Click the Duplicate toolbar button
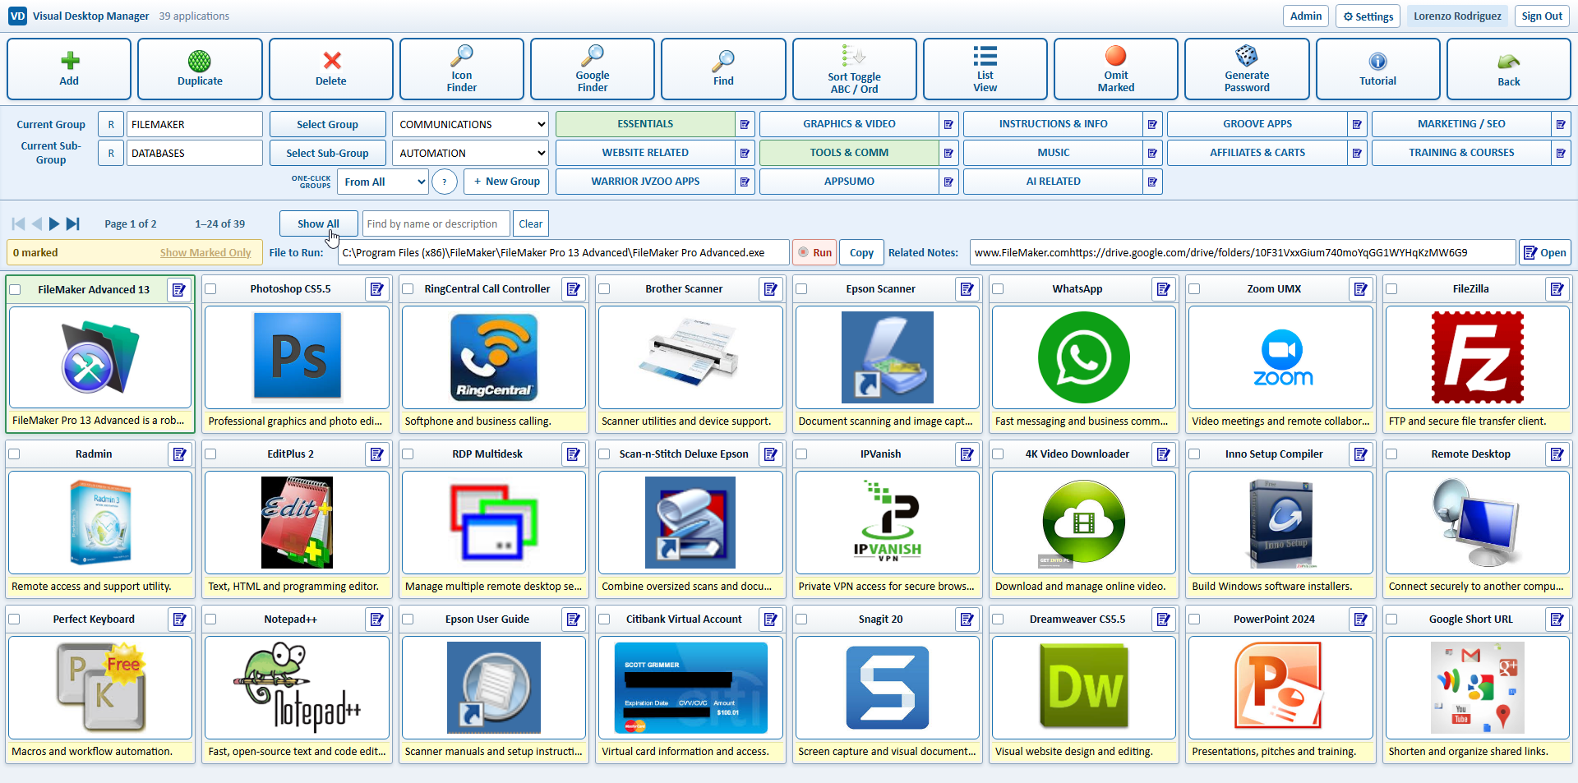The width and height of the screenshot is (1578, 783). [200, 69]
